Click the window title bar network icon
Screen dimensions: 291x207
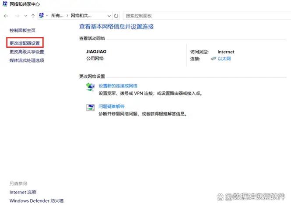(5, 4)
